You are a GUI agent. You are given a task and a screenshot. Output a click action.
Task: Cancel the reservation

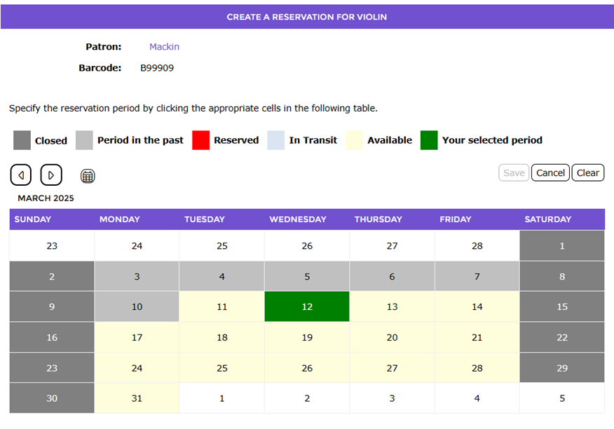(x=550, y=172)
